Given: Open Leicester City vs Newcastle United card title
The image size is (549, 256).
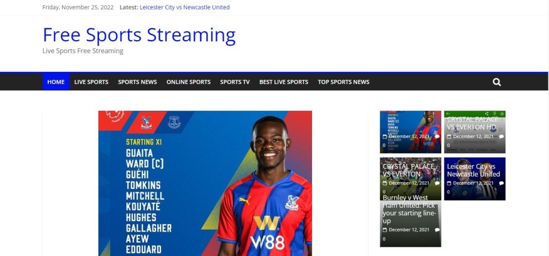Looking at the screenshot, I should pyautogui.click(x=473, y=170).
